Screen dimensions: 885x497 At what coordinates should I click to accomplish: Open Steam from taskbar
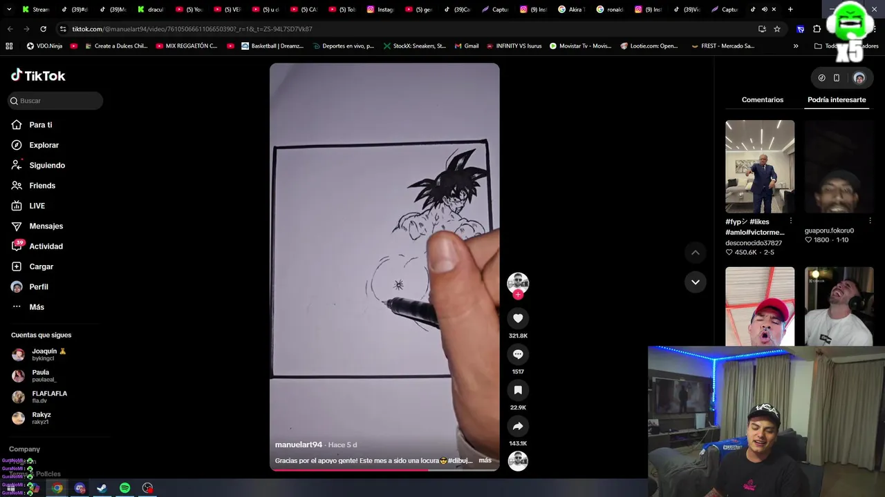pos(102,488)
